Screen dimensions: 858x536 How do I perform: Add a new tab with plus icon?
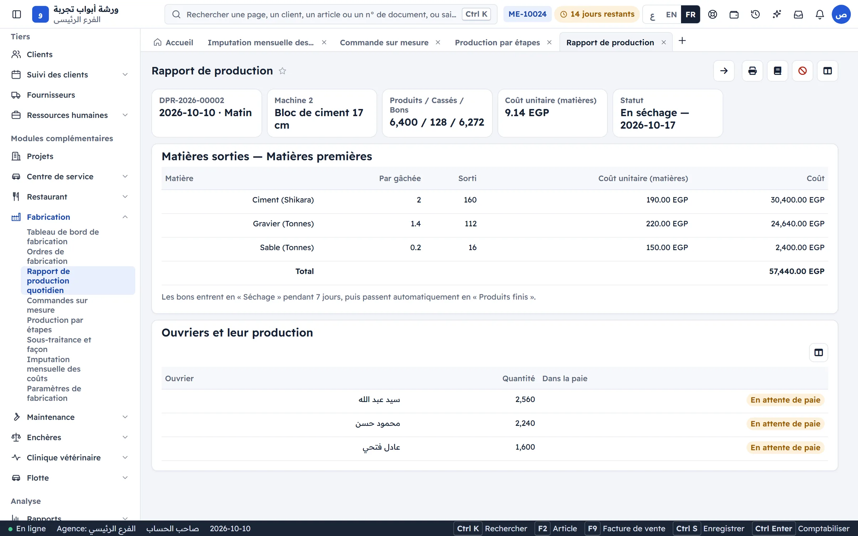click(682, 41)
